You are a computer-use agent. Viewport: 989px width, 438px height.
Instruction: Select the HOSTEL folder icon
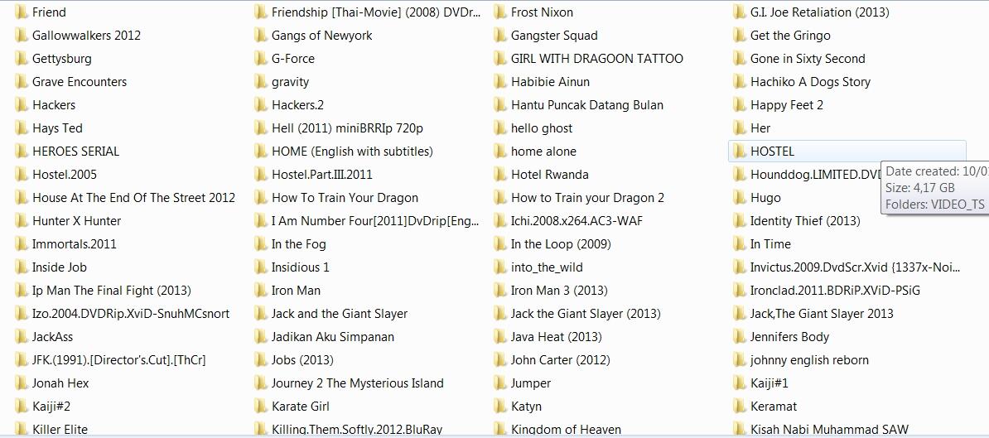coord(739,152)
